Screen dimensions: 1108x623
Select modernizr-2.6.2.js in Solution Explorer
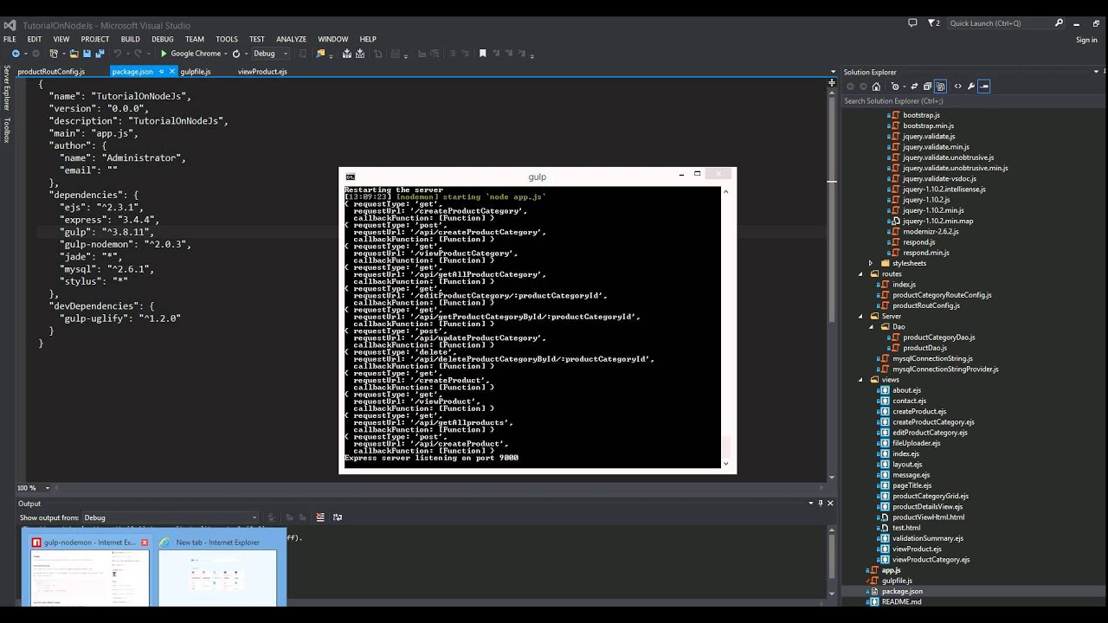[x=931, y=232]
